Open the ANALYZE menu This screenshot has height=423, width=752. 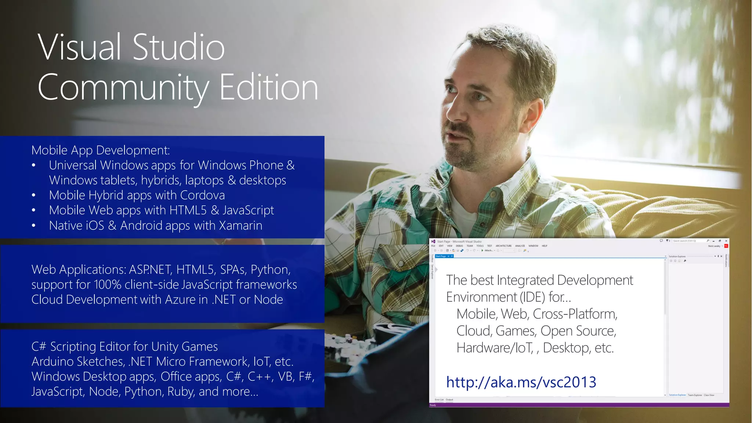[520, 246]
